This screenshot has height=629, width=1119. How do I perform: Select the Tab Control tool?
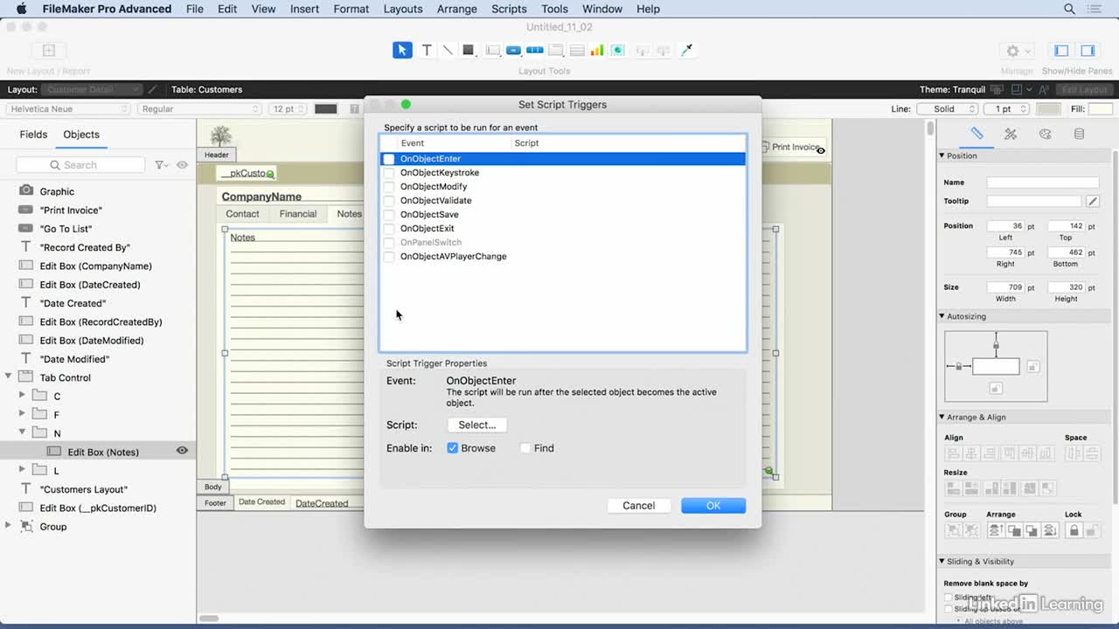[x=556, y=51]
